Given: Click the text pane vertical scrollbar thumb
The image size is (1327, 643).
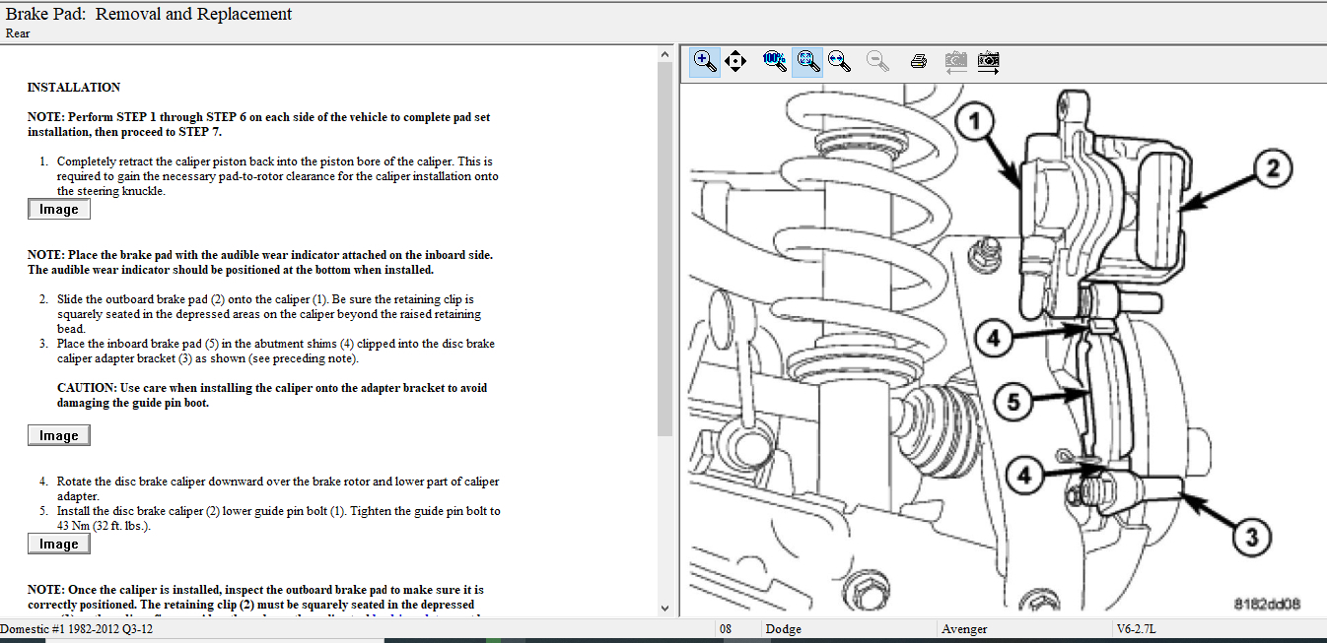Looking at the screenshot, I should [664, 246].
